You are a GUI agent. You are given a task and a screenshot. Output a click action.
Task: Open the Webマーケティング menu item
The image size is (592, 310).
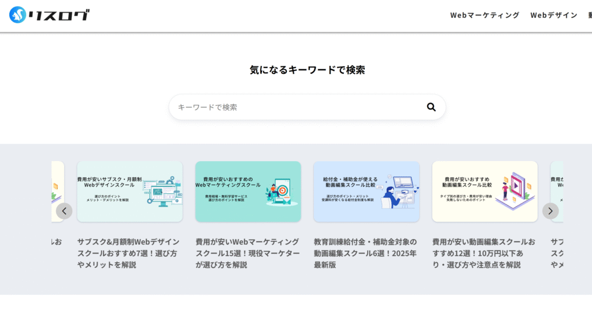(485, 15)
